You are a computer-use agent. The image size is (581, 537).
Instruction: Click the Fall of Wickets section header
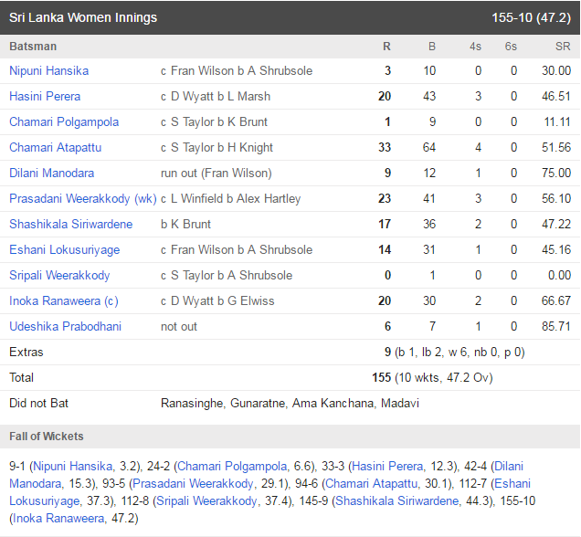(47, 437)
